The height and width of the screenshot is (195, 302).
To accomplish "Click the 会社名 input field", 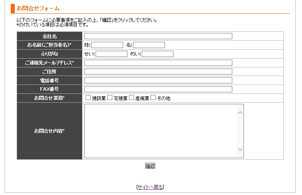I will [x=158, y=36].
